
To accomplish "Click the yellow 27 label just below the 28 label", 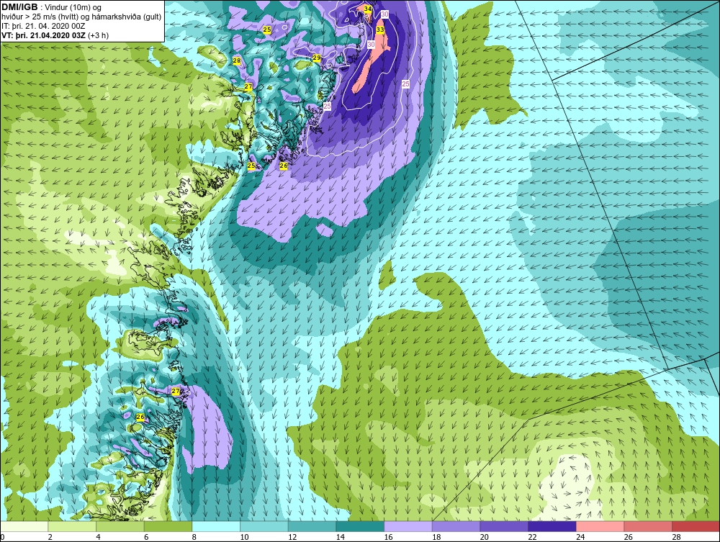I will coord(248,87).
